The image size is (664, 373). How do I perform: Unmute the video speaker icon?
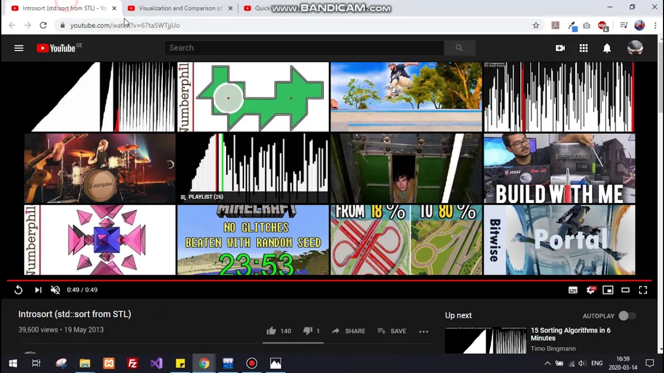55,290
